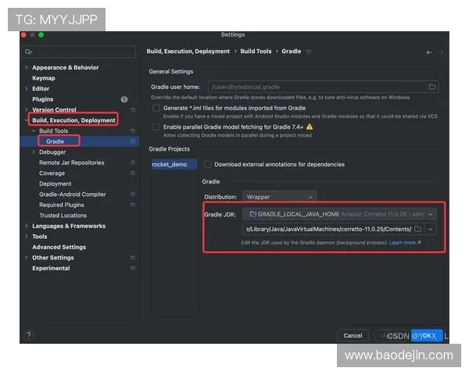Browse folder for Gradle user home
The image size is (469, 375).
431,87
